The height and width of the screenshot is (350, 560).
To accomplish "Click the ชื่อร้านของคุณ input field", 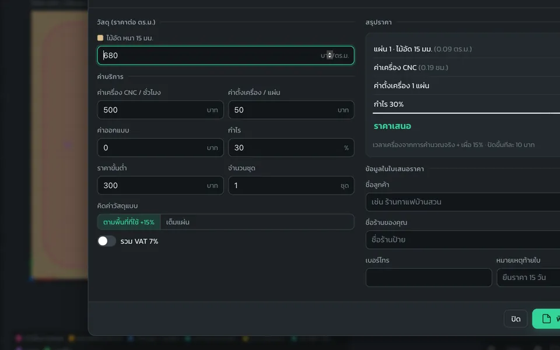I will pyautogui.click(x=463, y=240).
